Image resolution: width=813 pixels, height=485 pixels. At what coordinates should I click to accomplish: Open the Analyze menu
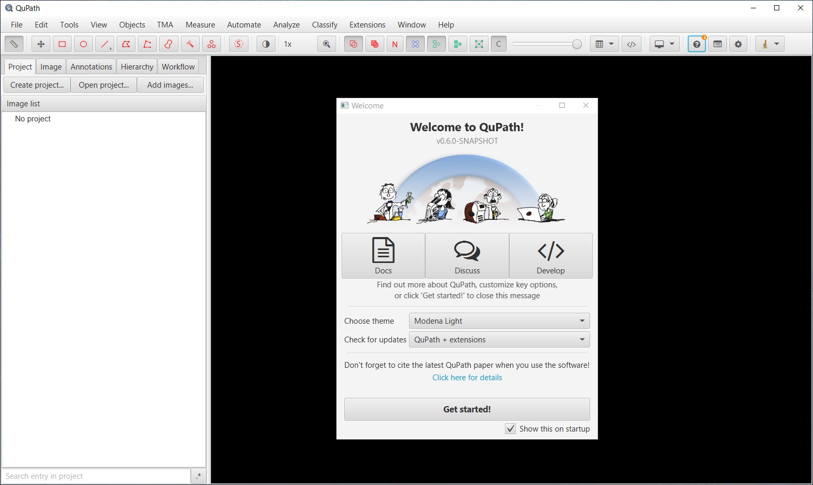(286, 25)
